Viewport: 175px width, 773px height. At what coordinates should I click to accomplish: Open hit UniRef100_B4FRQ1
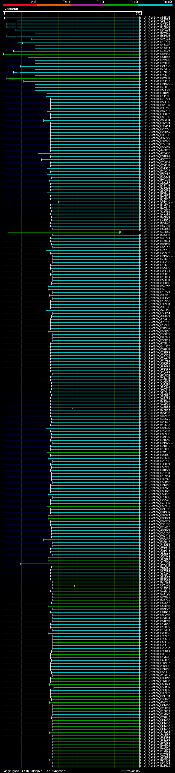coord(157,27)
